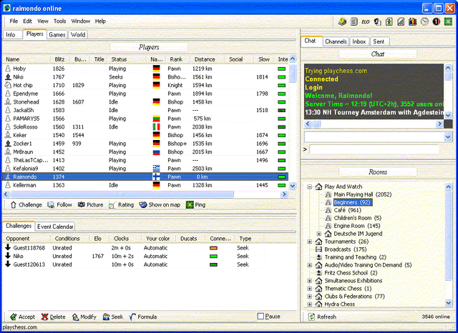The height and width of the screenshot is (333, 458).
Task: Click the Italian flag in SoleRosso row
Action: coord(156,127)
